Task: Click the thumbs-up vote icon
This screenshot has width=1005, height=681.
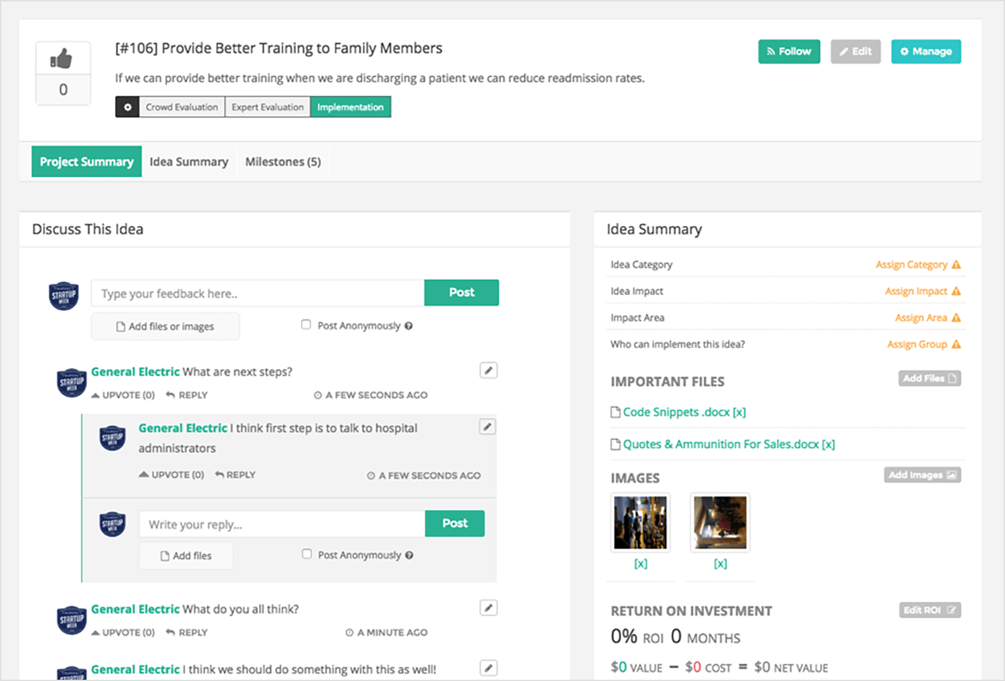Action: (x=62, y=59)
